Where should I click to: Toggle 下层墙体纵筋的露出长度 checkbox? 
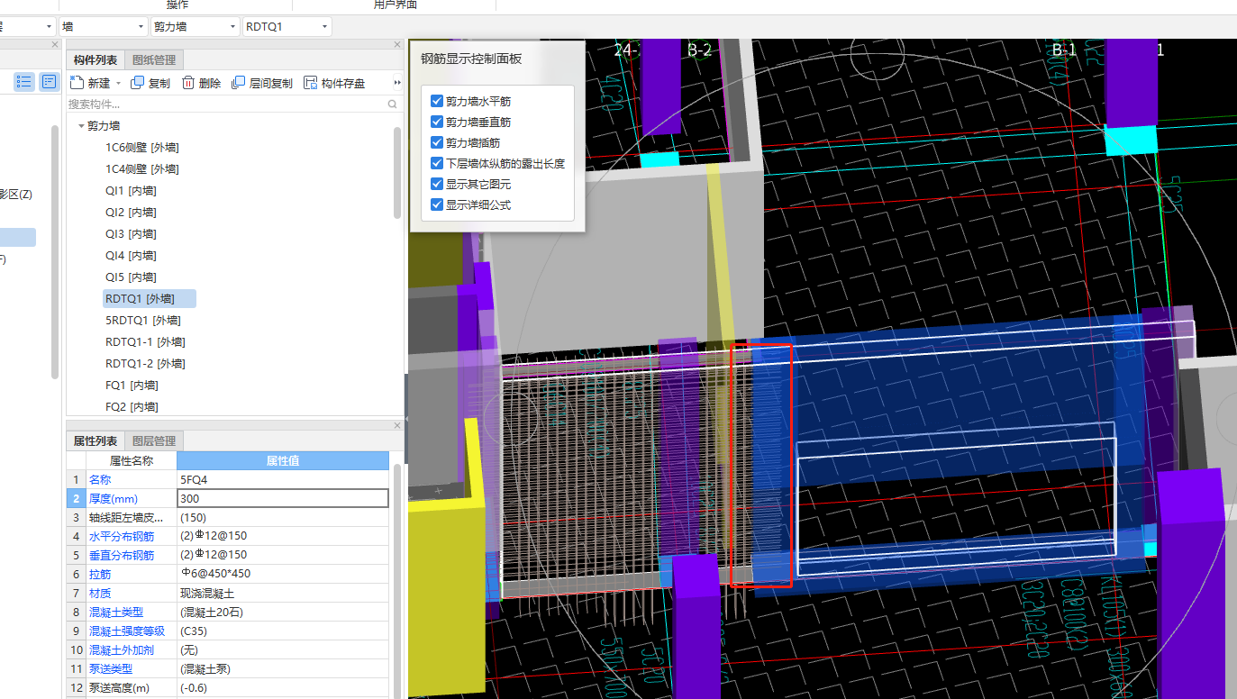pos(437,164)
